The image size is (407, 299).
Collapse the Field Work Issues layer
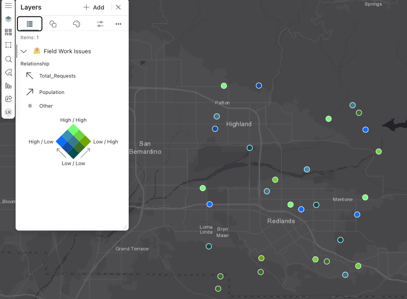pyautogui.click(x=24, y=51)
